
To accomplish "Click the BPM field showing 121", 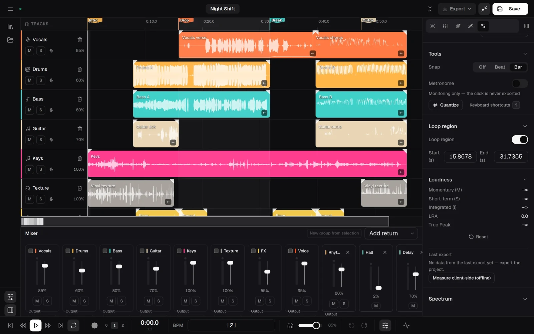I will point(231,325).
